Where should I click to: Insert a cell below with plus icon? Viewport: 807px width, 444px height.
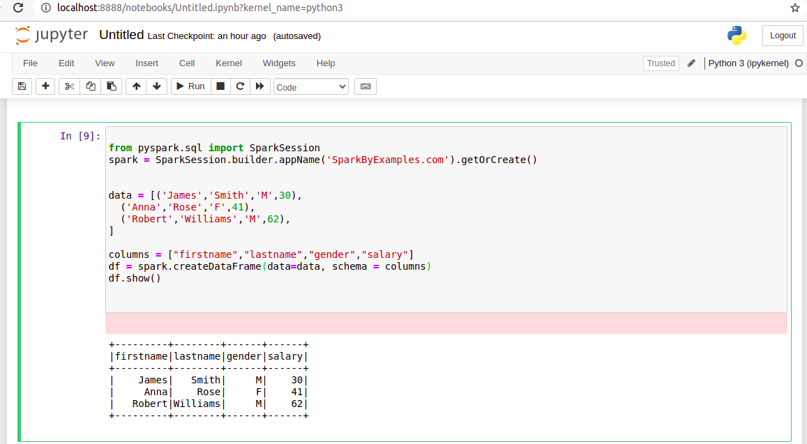click(x=45, y=86)
